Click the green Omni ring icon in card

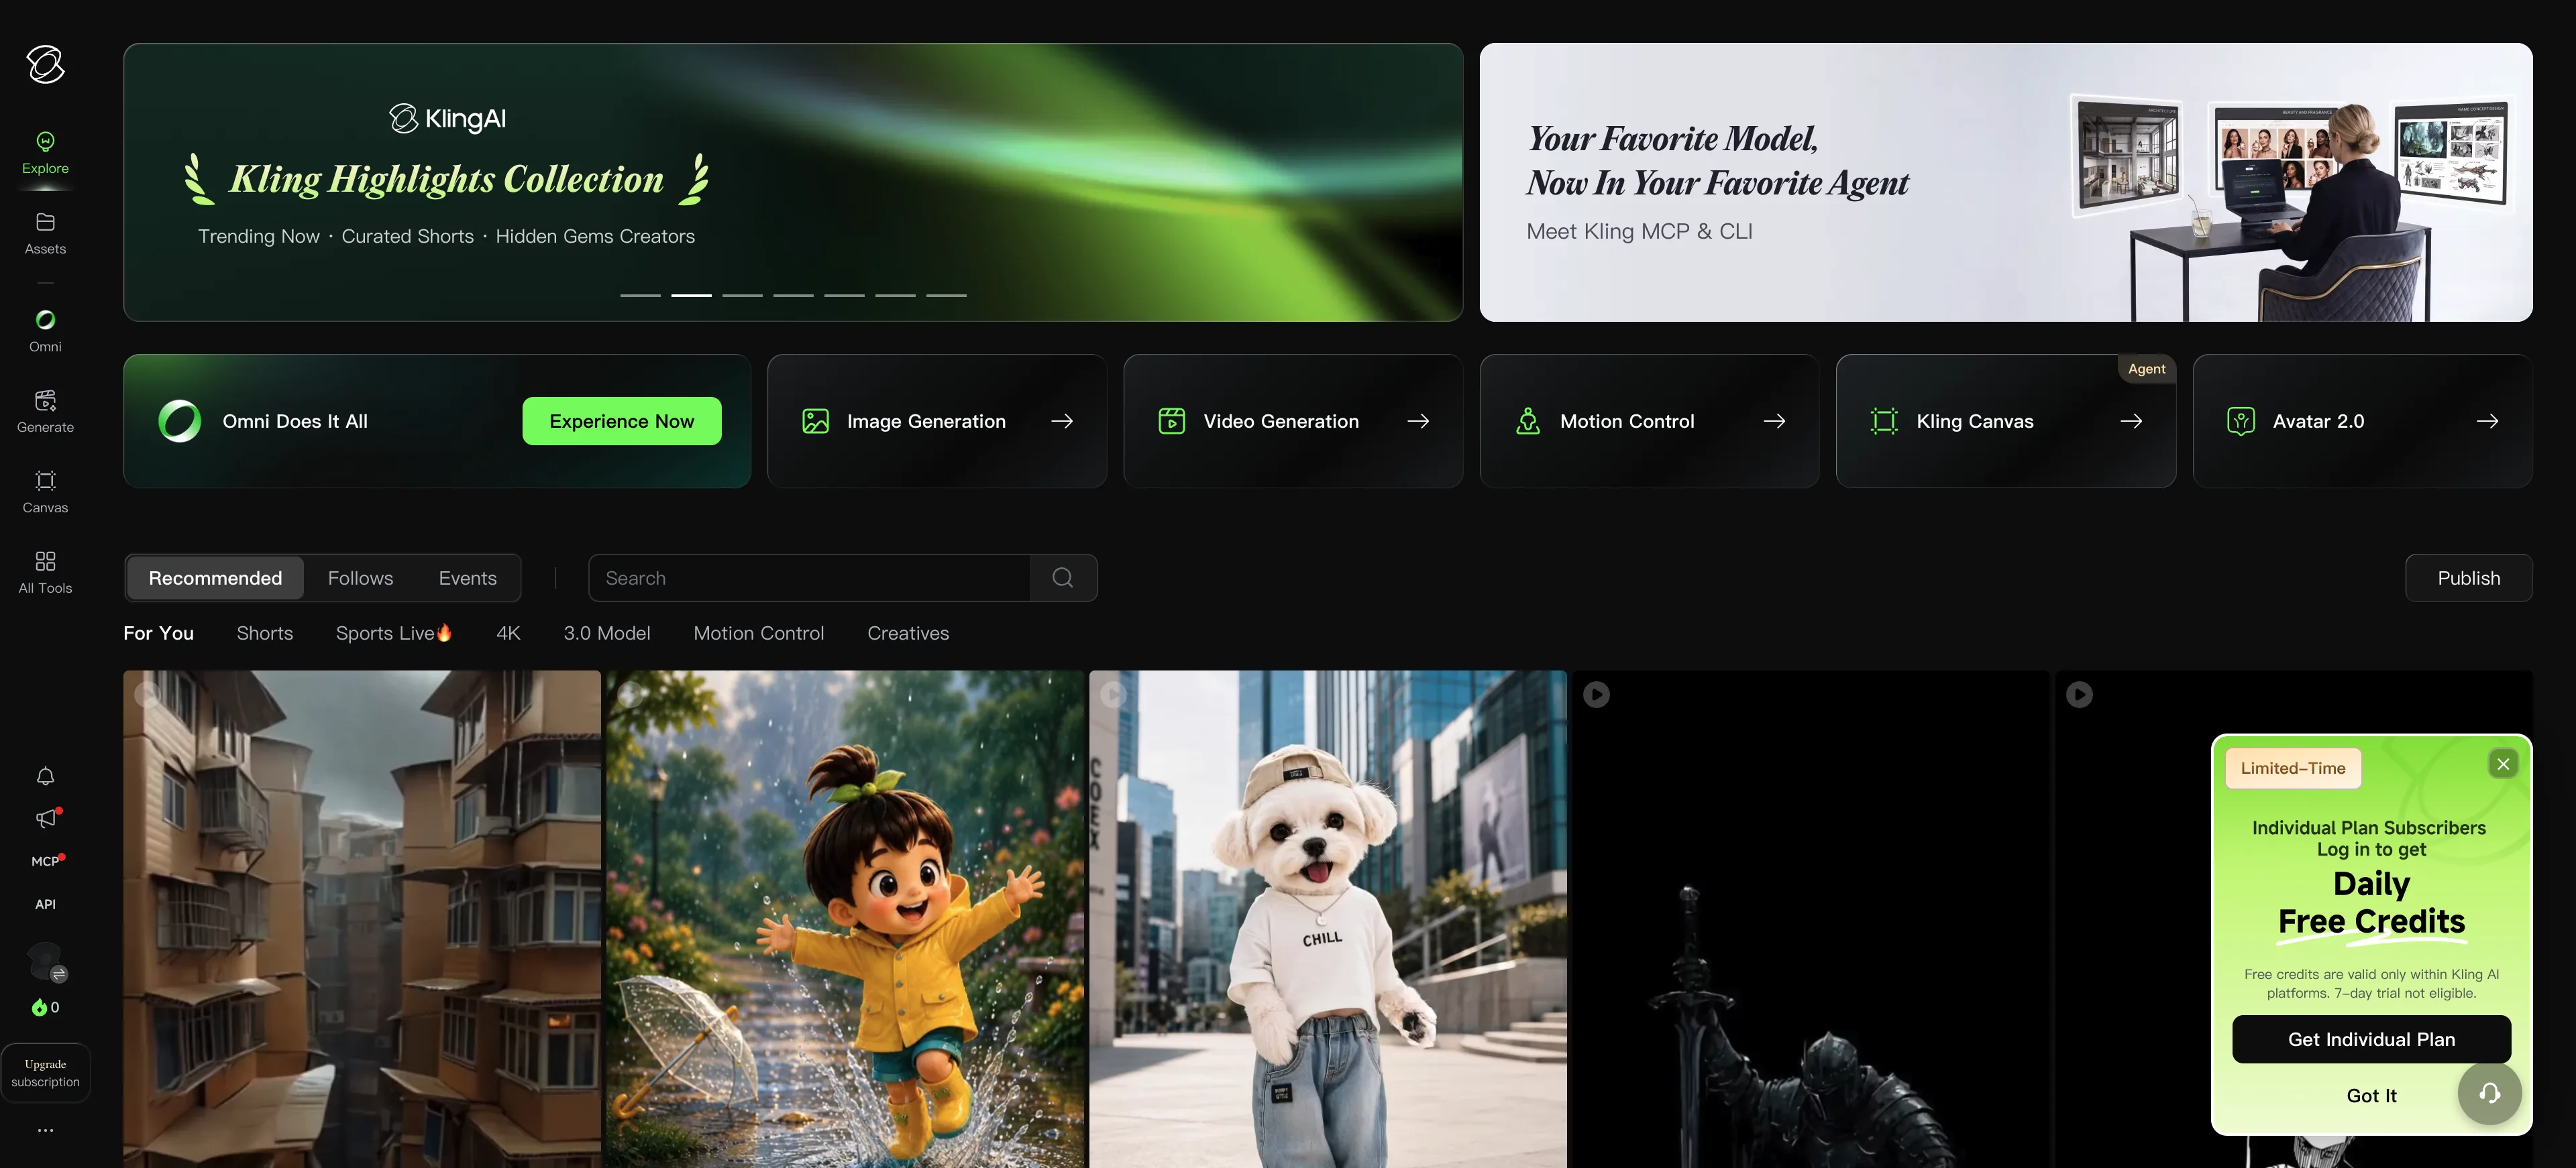click(x=180, y=420)
